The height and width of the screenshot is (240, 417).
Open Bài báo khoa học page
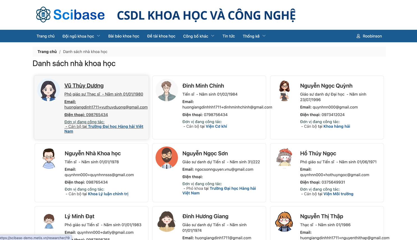point(124,36)
